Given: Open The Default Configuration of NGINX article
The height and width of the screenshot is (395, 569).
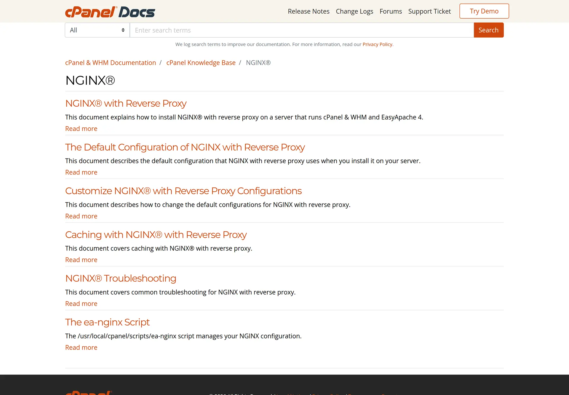Looking at the screenshot, I should point(185,147).
